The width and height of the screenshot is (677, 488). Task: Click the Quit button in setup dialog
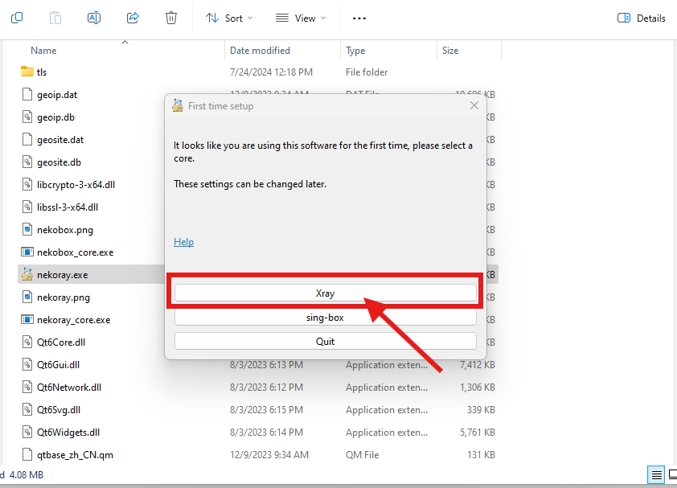pyautogui.click(x=325, y=341)
